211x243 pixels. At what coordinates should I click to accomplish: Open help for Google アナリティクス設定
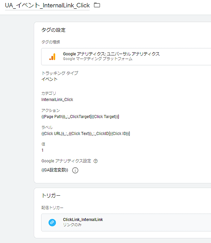pos(96,161)
